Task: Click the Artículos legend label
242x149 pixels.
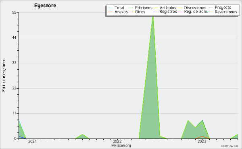Action: (x=168, y=8)
